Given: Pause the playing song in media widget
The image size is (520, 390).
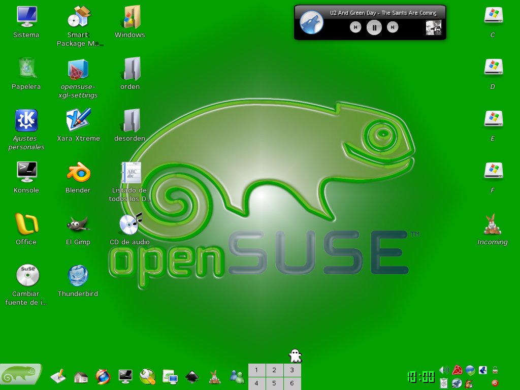Looking at the screenshot, I should (374, 27).
